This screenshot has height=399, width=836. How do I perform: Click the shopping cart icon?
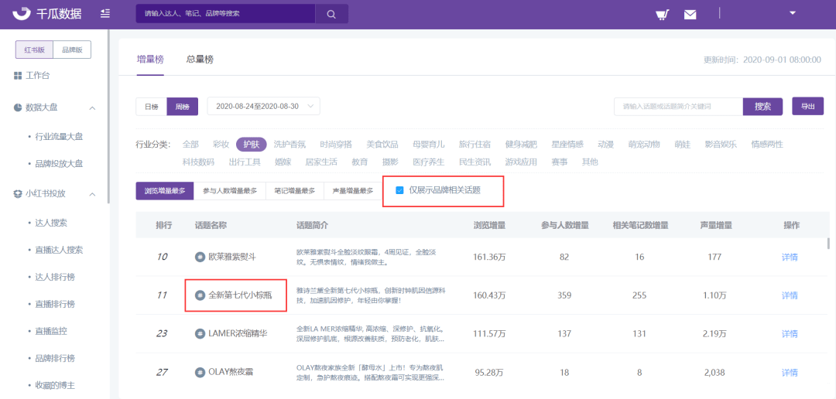pos(662,15)
